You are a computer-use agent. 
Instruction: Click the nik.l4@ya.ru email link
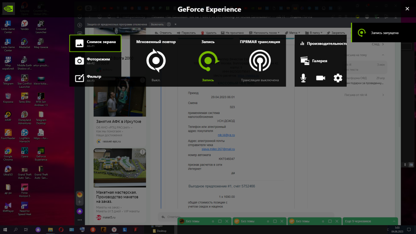pos(226,135)
